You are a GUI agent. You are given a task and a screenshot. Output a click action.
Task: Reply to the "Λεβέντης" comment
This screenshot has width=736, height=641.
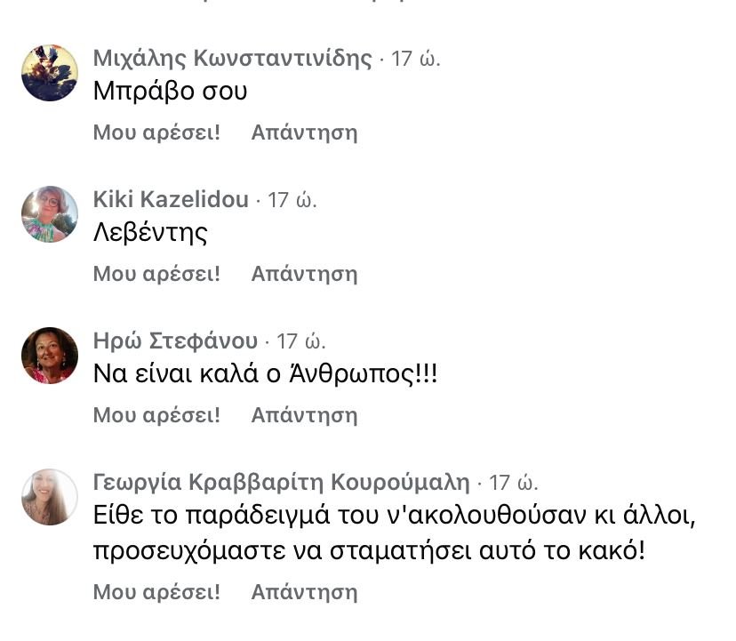pyautogui.click(x=304, y=274)
